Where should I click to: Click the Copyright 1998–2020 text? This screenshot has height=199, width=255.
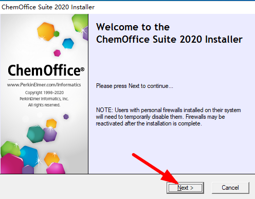[44, 93]
